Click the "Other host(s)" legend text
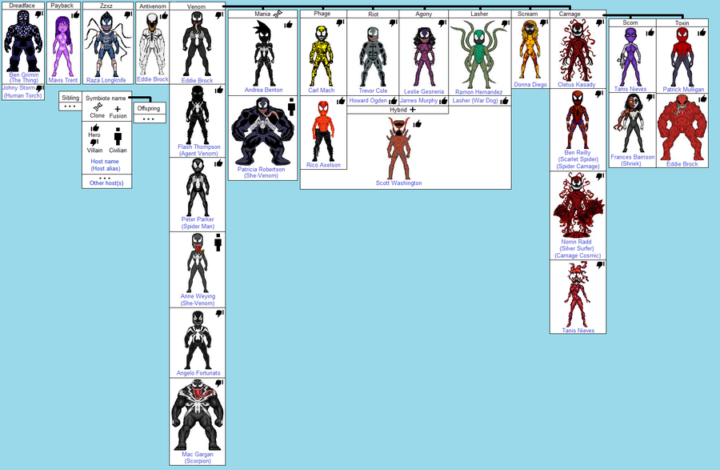The image size is (720, 470). pos(106,183)
